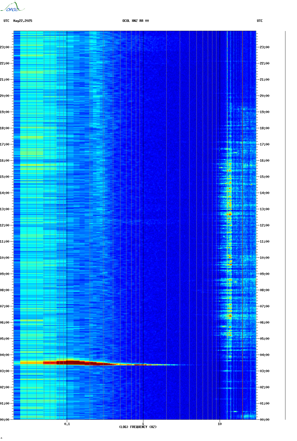
Task: Click the 0.1 frequency axis label
Action: coord(67,424)
